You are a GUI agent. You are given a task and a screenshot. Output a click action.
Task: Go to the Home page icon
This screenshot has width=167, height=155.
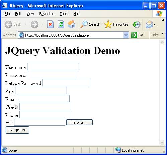tap(72, 24)
